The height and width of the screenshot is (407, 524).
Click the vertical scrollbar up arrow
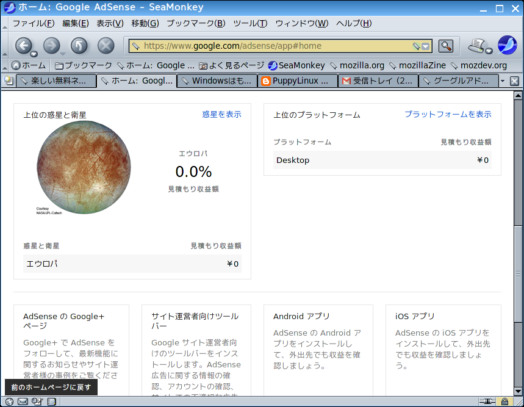518,96
